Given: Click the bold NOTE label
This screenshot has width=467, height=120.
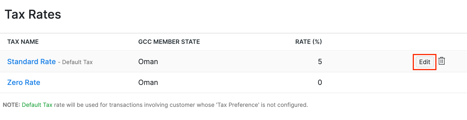Looking at the screenshot, I should point(11,105).
